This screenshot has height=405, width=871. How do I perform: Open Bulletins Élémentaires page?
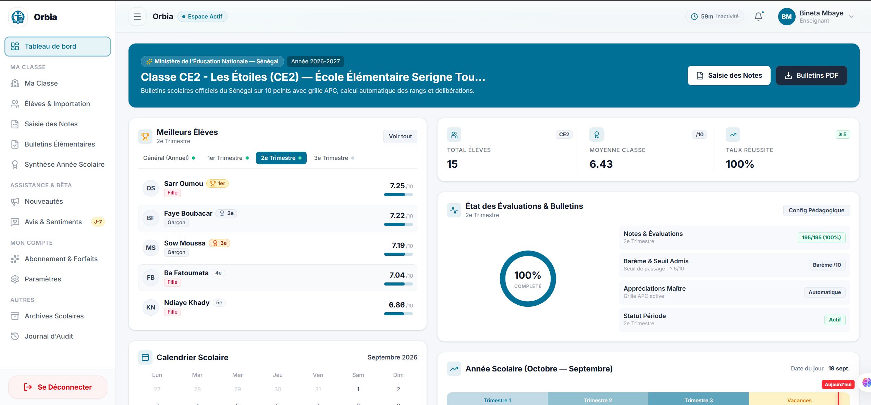point(58,144)
